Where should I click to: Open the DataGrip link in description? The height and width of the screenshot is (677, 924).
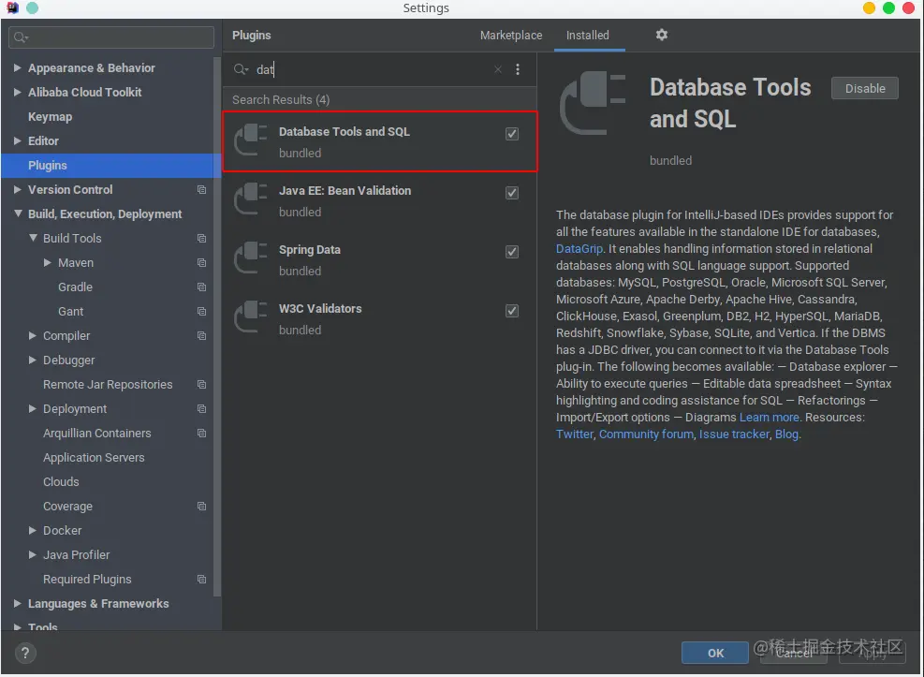(x=579, y=249)
